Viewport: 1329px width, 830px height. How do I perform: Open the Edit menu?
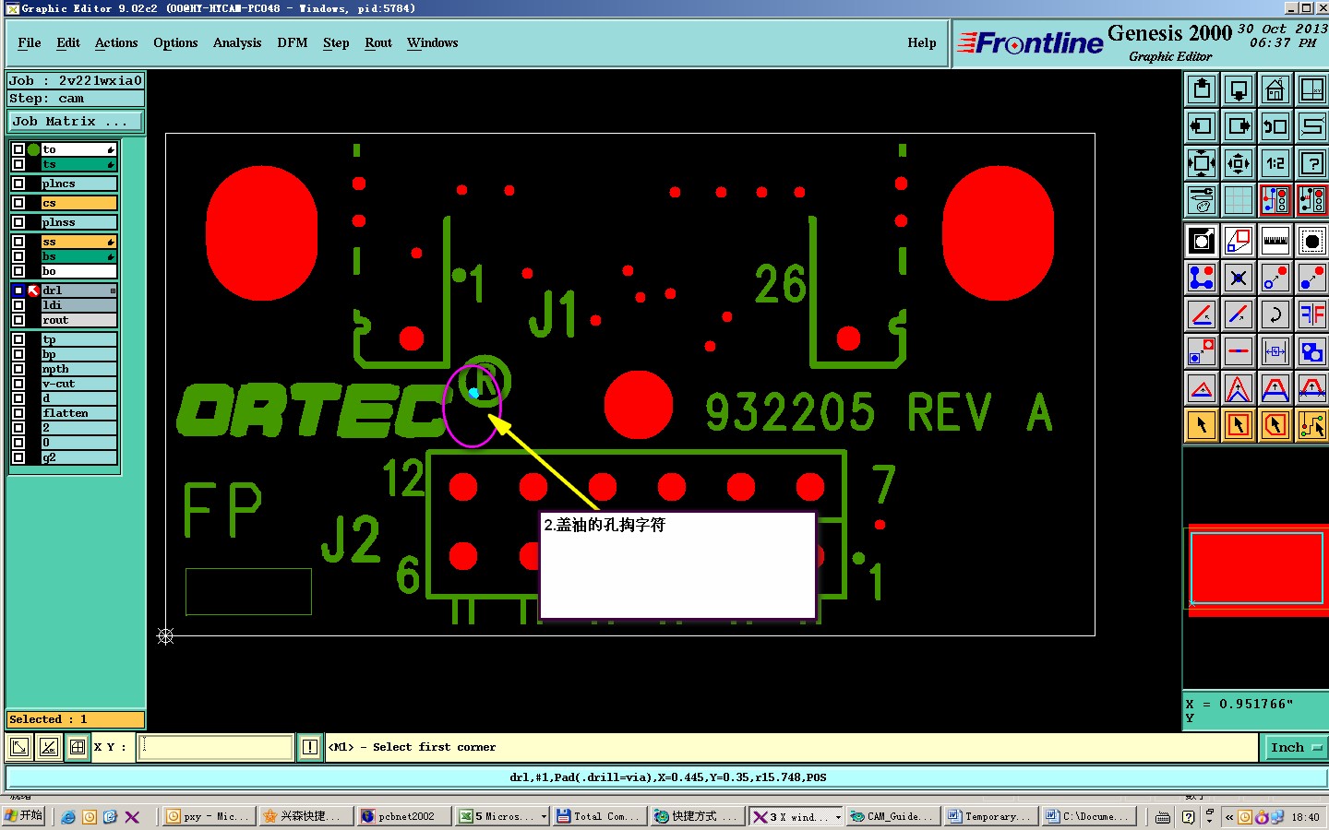[68, 42]
